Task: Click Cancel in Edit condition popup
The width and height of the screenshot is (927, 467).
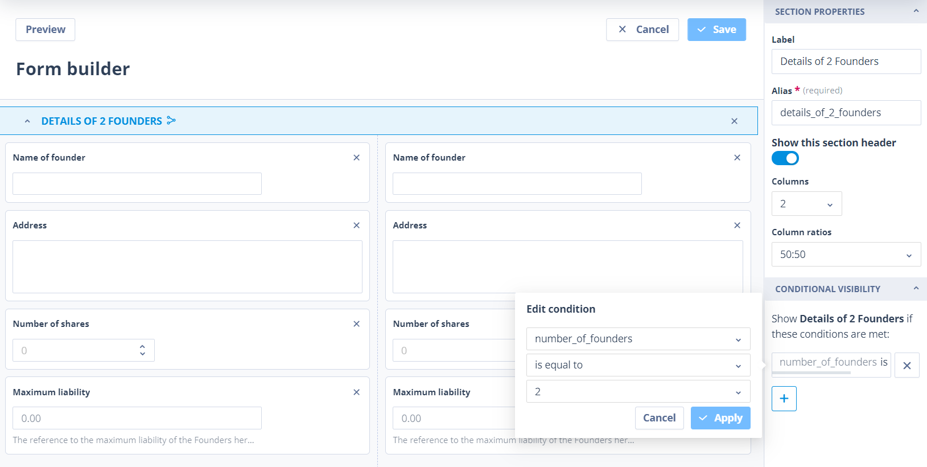Action: click(x=659, y=418)
